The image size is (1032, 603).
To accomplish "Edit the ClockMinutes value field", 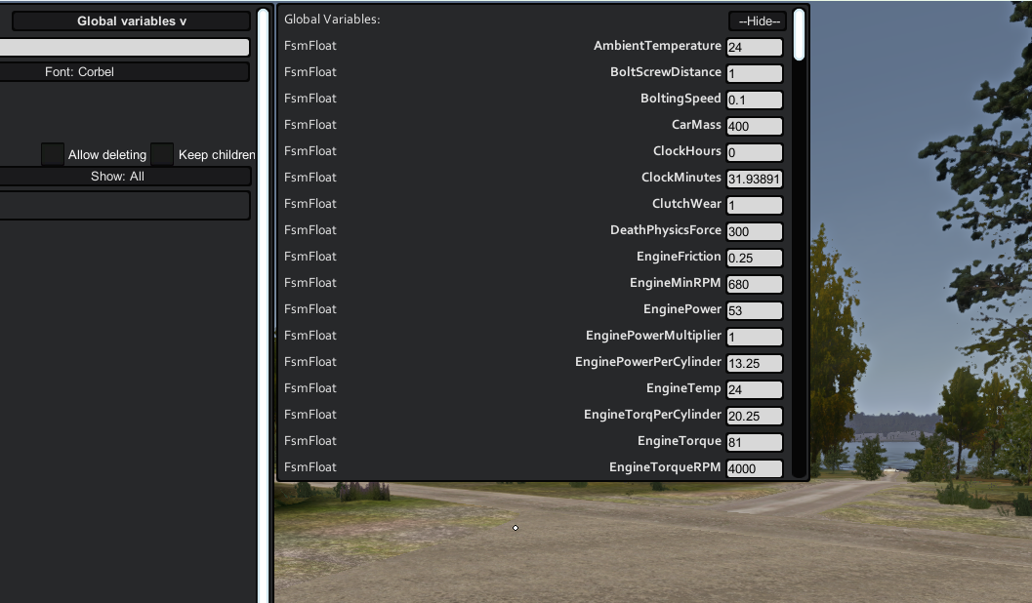I will click(x=755, y=179).
